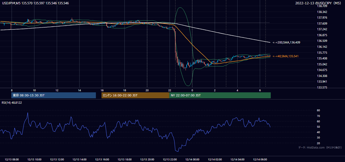Click price axis value 137.242
This screenshot has height=162, width=345.
322,29
